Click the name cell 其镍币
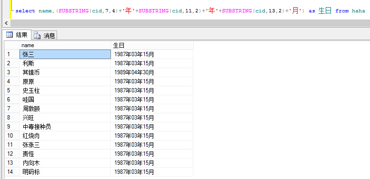This screenshot has height=179, width=370. point(65,72)
